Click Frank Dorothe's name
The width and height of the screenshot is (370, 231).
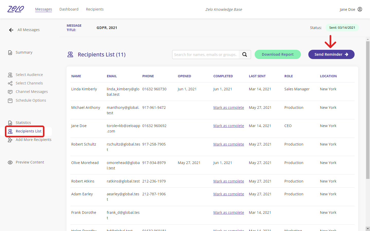pos(84,213)
